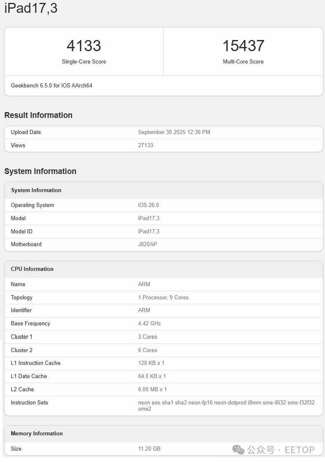Click the iPad17,3 value in Model row
The height and width of the screenshot is (463, 325).
[148, 218]
